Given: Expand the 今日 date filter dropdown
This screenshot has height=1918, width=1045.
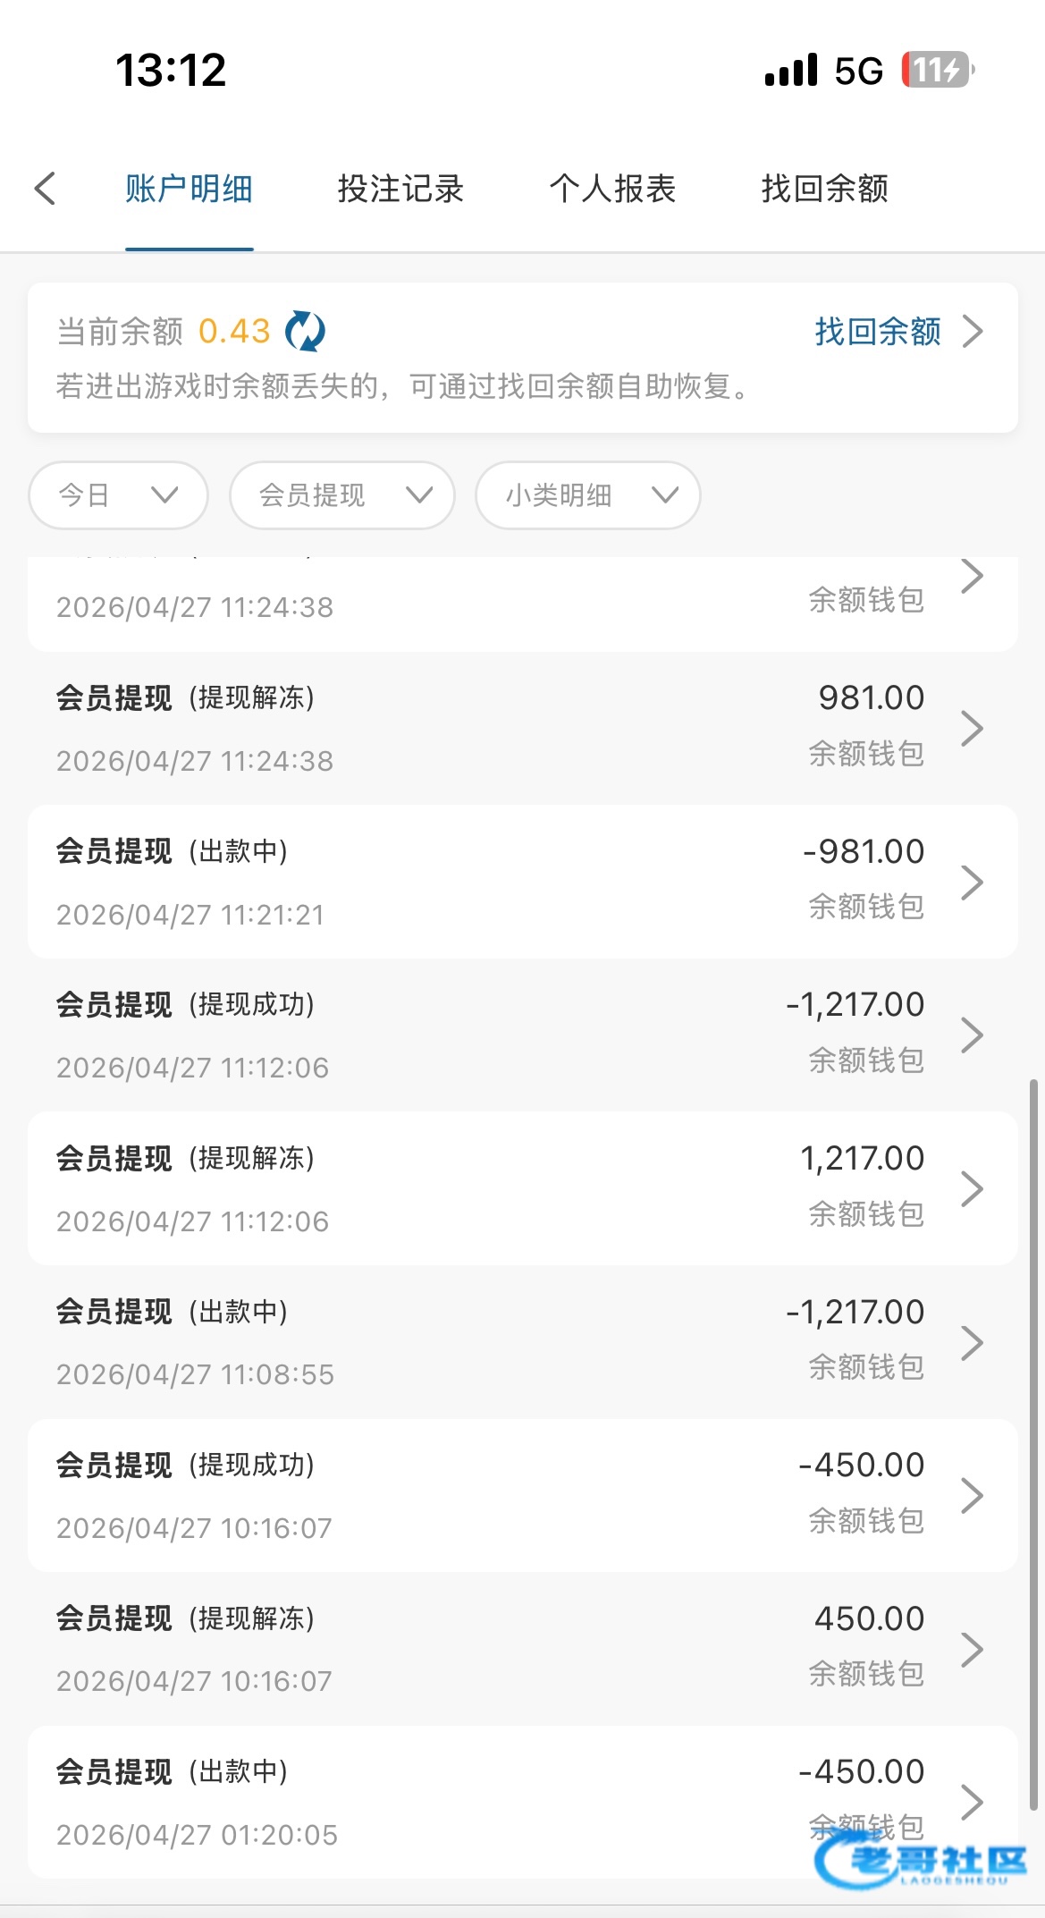Looking at the screenshot, I should [x=119, y=495].
